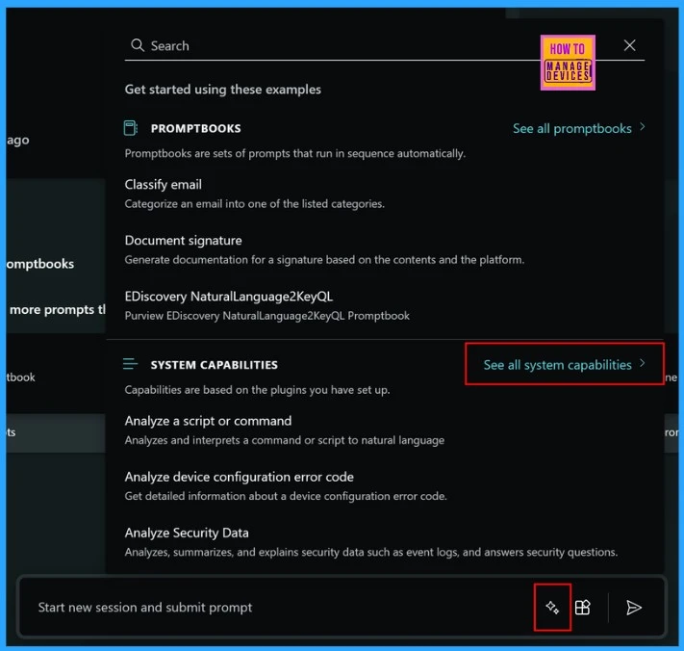Click the Promptbooks notebook icon
This screenshot has width=684, height=651.
(131, 128)
